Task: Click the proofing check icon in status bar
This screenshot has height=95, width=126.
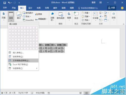Action: click(x=32, y=93)
